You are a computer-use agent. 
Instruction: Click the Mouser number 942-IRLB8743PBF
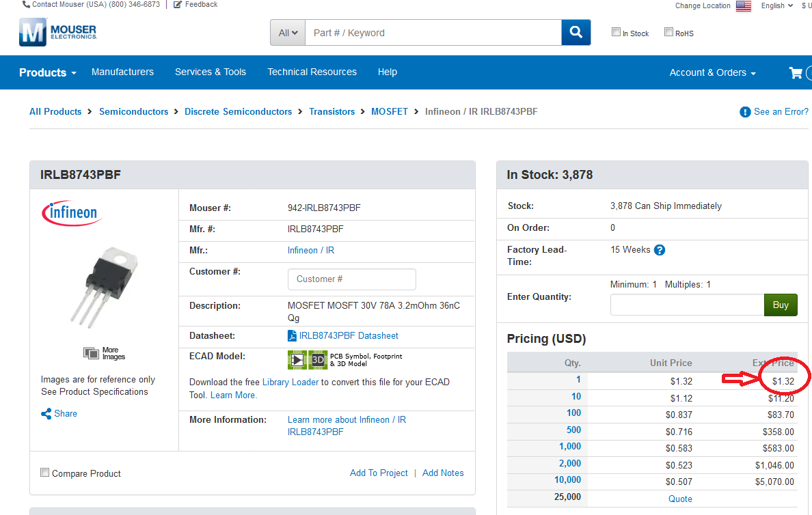[x=324, y=208]
